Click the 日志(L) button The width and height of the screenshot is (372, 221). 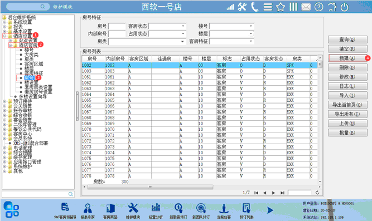coord(347,86)
